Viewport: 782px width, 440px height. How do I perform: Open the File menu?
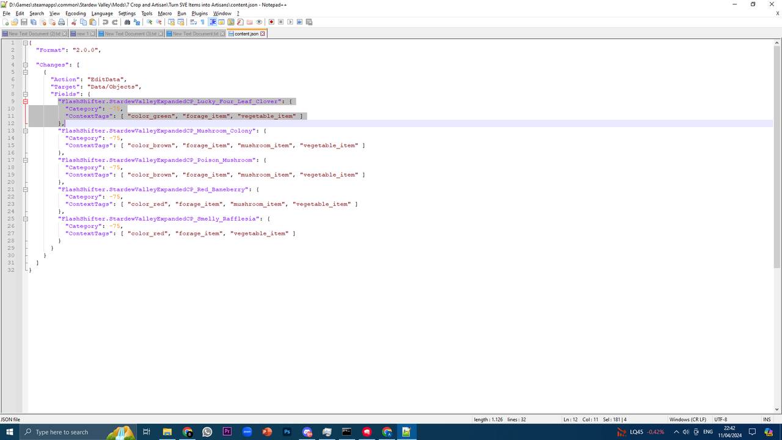pyautogui.click(x=7, y=13)
